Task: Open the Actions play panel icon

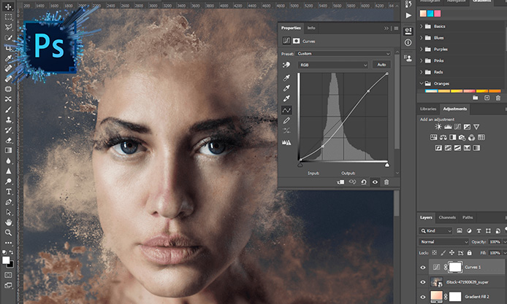Action: (408, 15)
